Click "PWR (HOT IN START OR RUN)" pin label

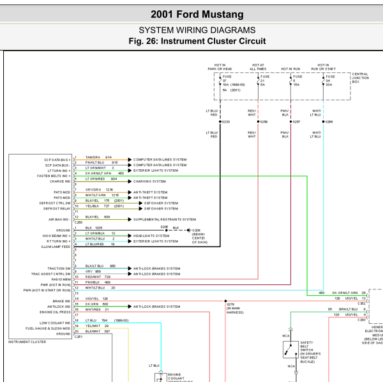click(47, 291)
